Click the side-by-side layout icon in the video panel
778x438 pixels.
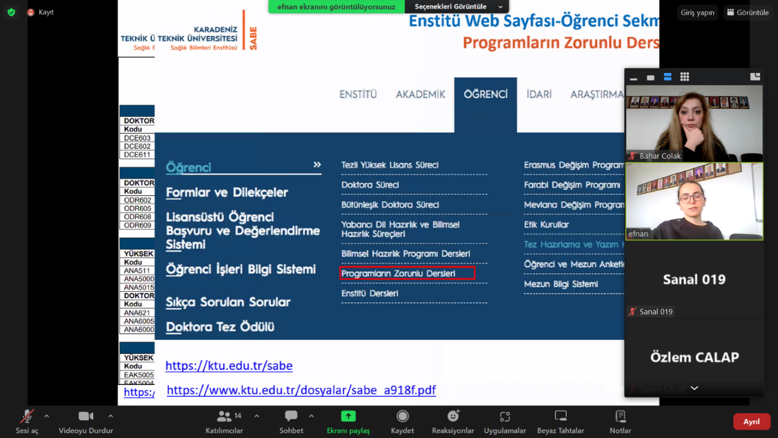(755, 77)
